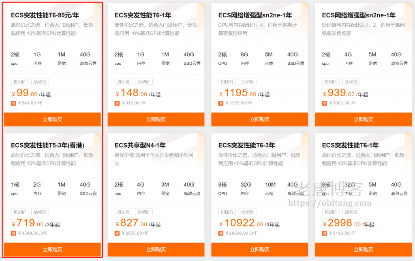This screenshot has width=415, height=261.
Task: Select the 拼团价 tag above ¥99.00
Action: 19,82
